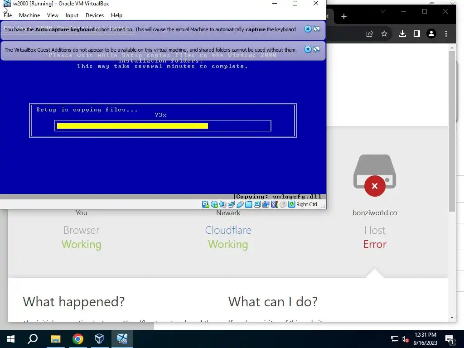
Task: Click the Cloudflare link on error page
Action: tap(228, 230)
